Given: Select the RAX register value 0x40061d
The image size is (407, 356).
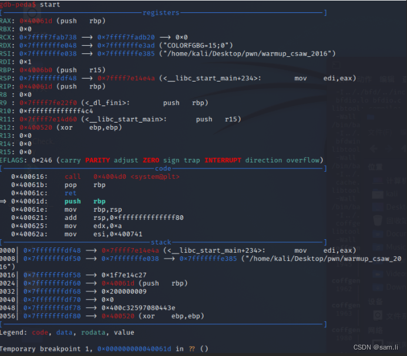Looking at the screenshot, I should pyautogui.click(x=36, y=21).
